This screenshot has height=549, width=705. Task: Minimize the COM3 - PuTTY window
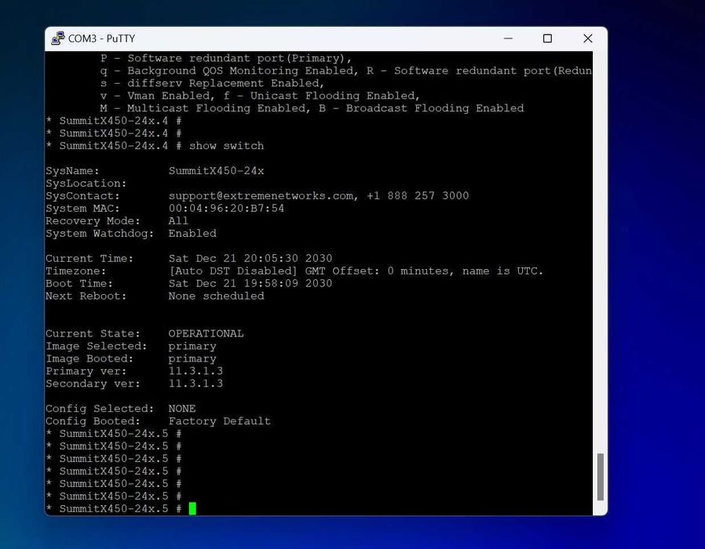click(508, 38)
